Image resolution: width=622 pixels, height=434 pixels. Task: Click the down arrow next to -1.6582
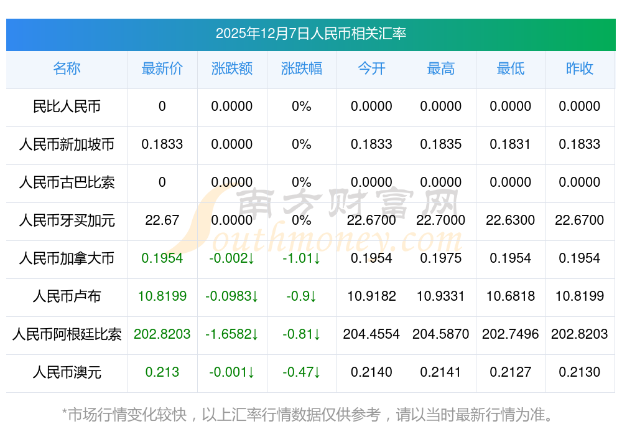[x=254, y=335]
